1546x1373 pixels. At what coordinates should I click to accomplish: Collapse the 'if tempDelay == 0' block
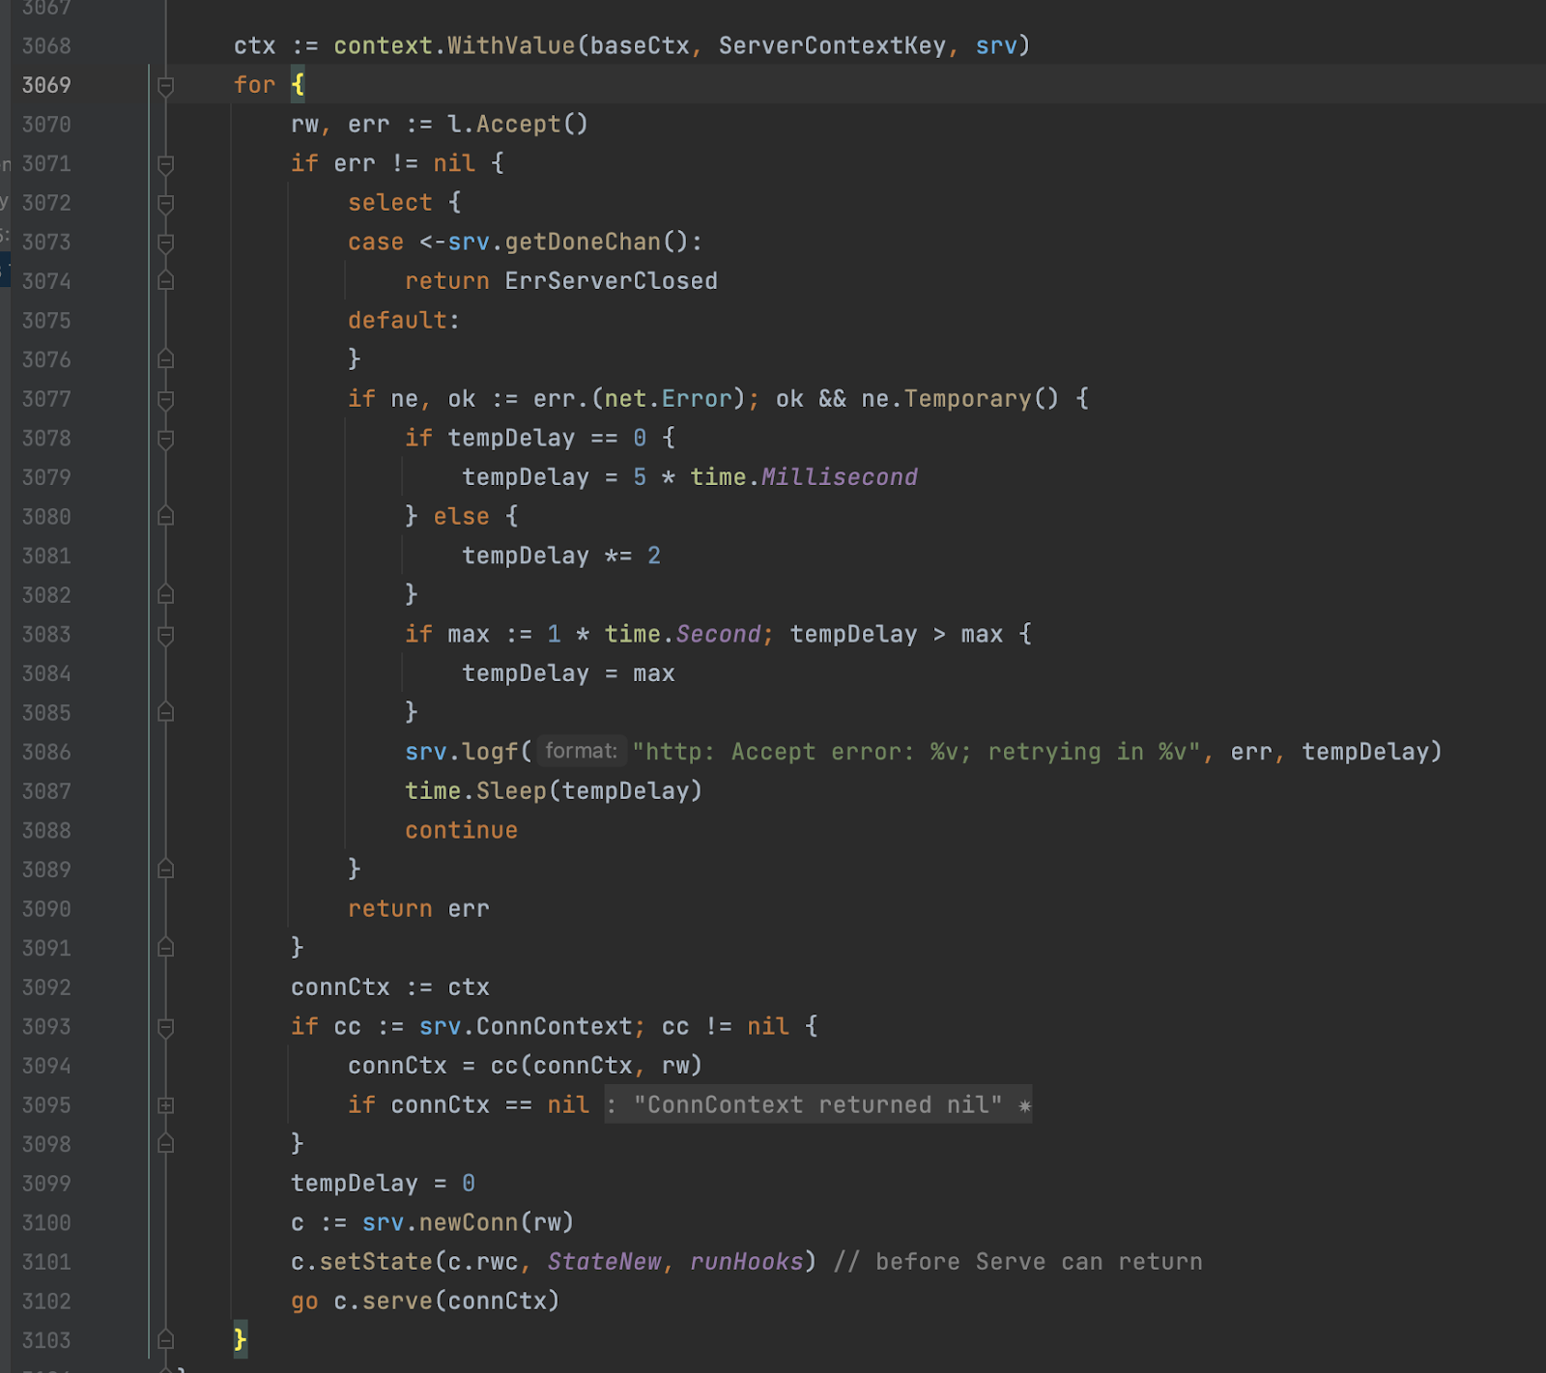point(165,439)
